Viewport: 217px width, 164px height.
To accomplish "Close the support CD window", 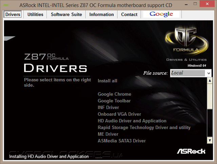I will (x=207, y=4).
